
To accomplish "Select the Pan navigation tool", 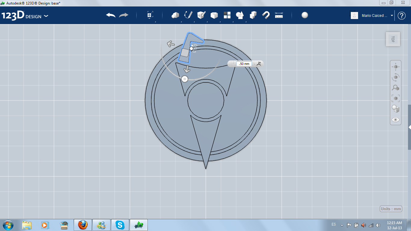I will [395, 66].
